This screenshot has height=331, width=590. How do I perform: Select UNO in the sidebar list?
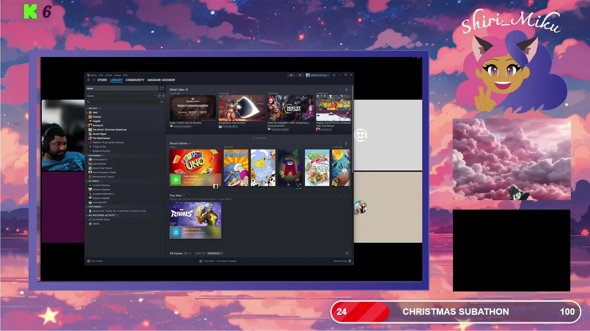pos(95,113)
